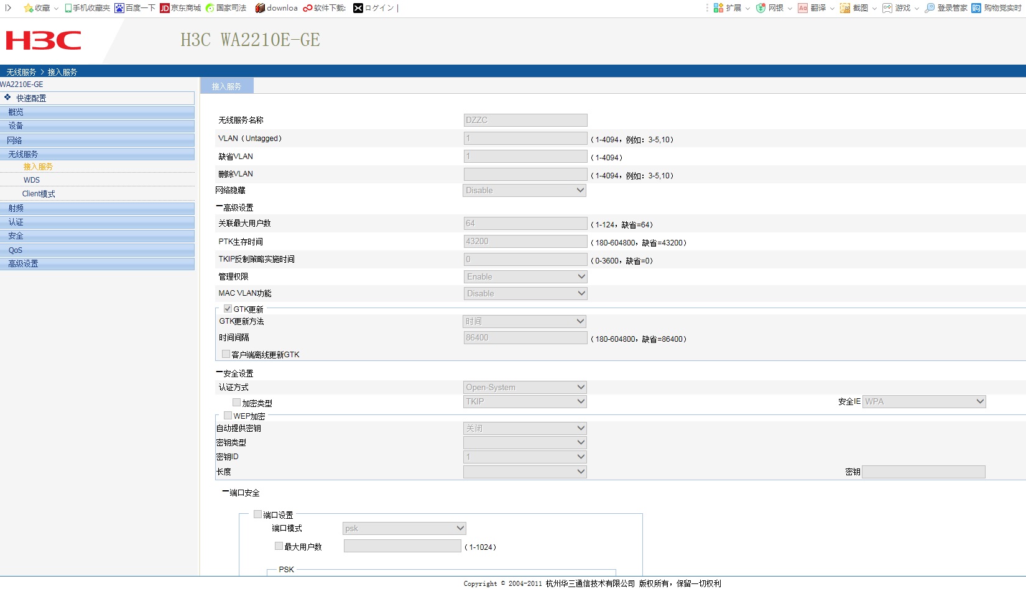Click the PTK生存时间 input field

pos(525,241)
